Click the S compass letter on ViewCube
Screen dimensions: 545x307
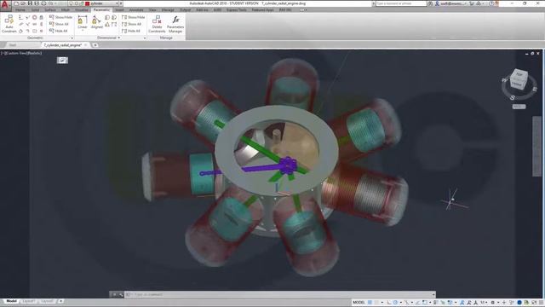pyautogui.click(x=513, y=98)
